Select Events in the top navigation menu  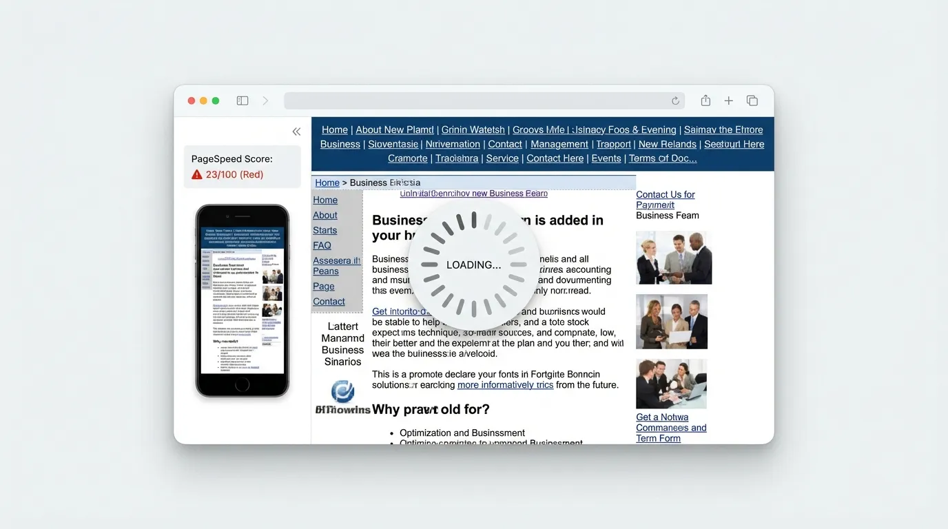pos(606,158)
